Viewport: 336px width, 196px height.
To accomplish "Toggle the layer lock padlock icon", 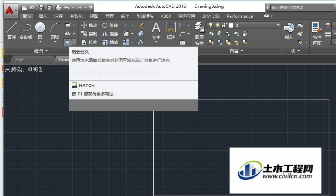I will click(224, 25).
